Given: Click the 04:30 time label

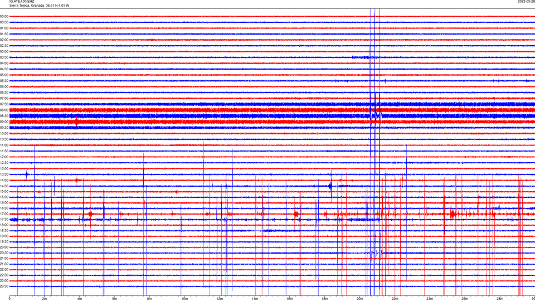Looking at the screenshot, I should point(4,69).
